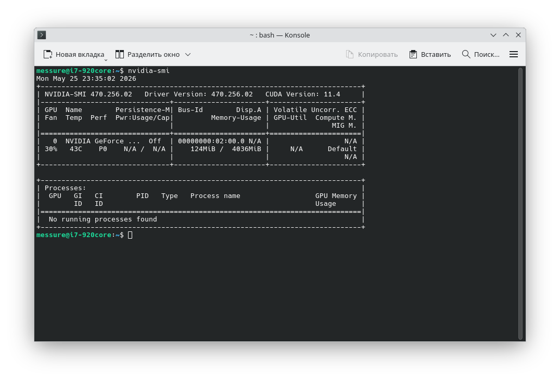Open a new tab with Новая вкладка

(x=74, y=54)
